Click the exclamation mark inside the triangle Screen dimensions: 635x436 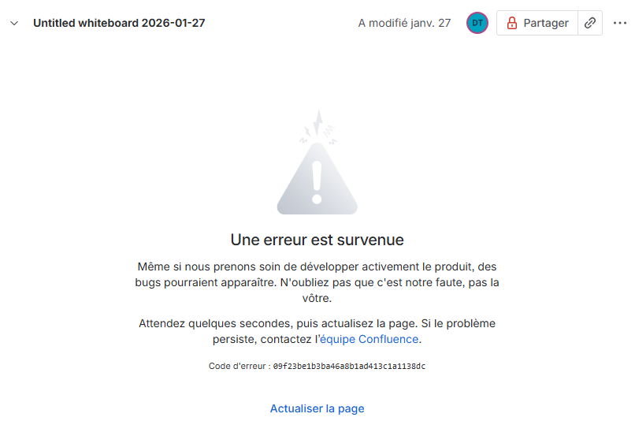[317, 182]
